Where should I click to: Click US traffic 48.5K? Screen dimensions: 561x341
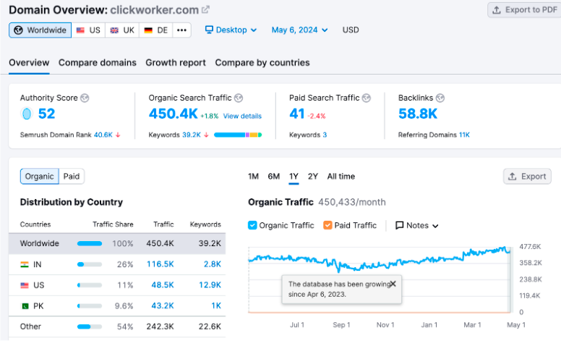(163, 285)
